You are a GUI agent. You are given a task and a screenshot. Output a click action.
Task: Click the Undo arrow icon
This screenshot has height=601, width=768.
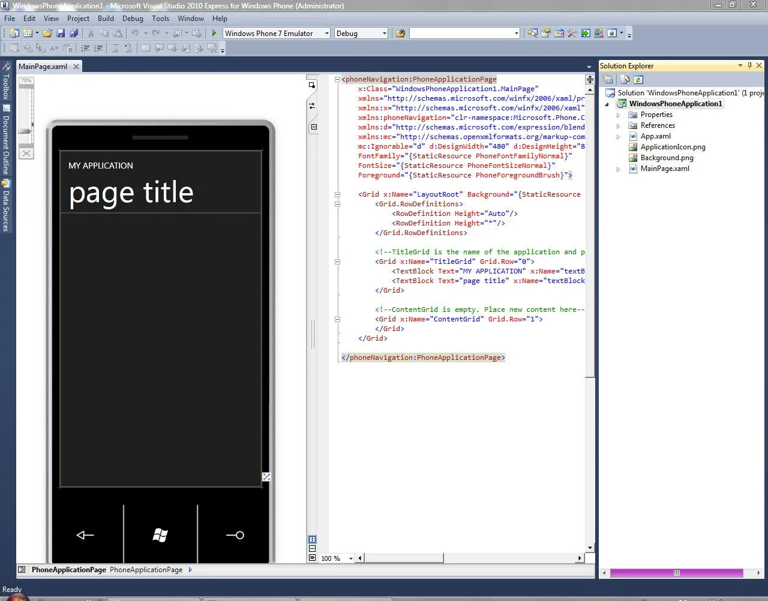(135, 34)
